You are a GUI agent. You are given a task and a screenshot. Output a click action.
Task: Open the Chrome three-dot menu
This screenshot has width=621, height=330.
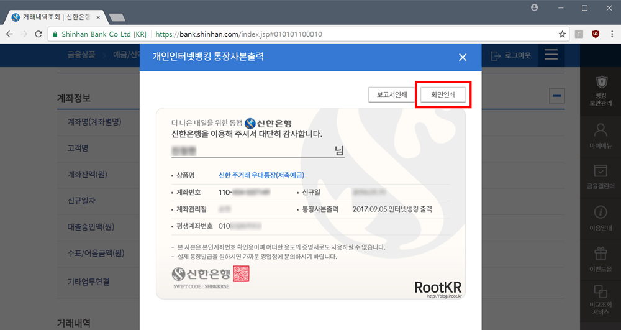coord(612,34)
